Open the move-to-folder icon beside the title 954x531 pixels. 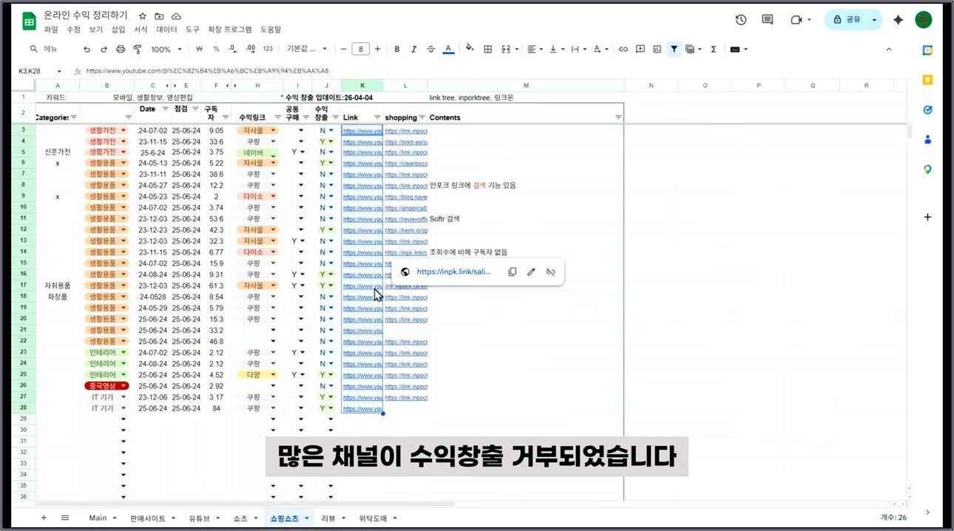point(160,16)
